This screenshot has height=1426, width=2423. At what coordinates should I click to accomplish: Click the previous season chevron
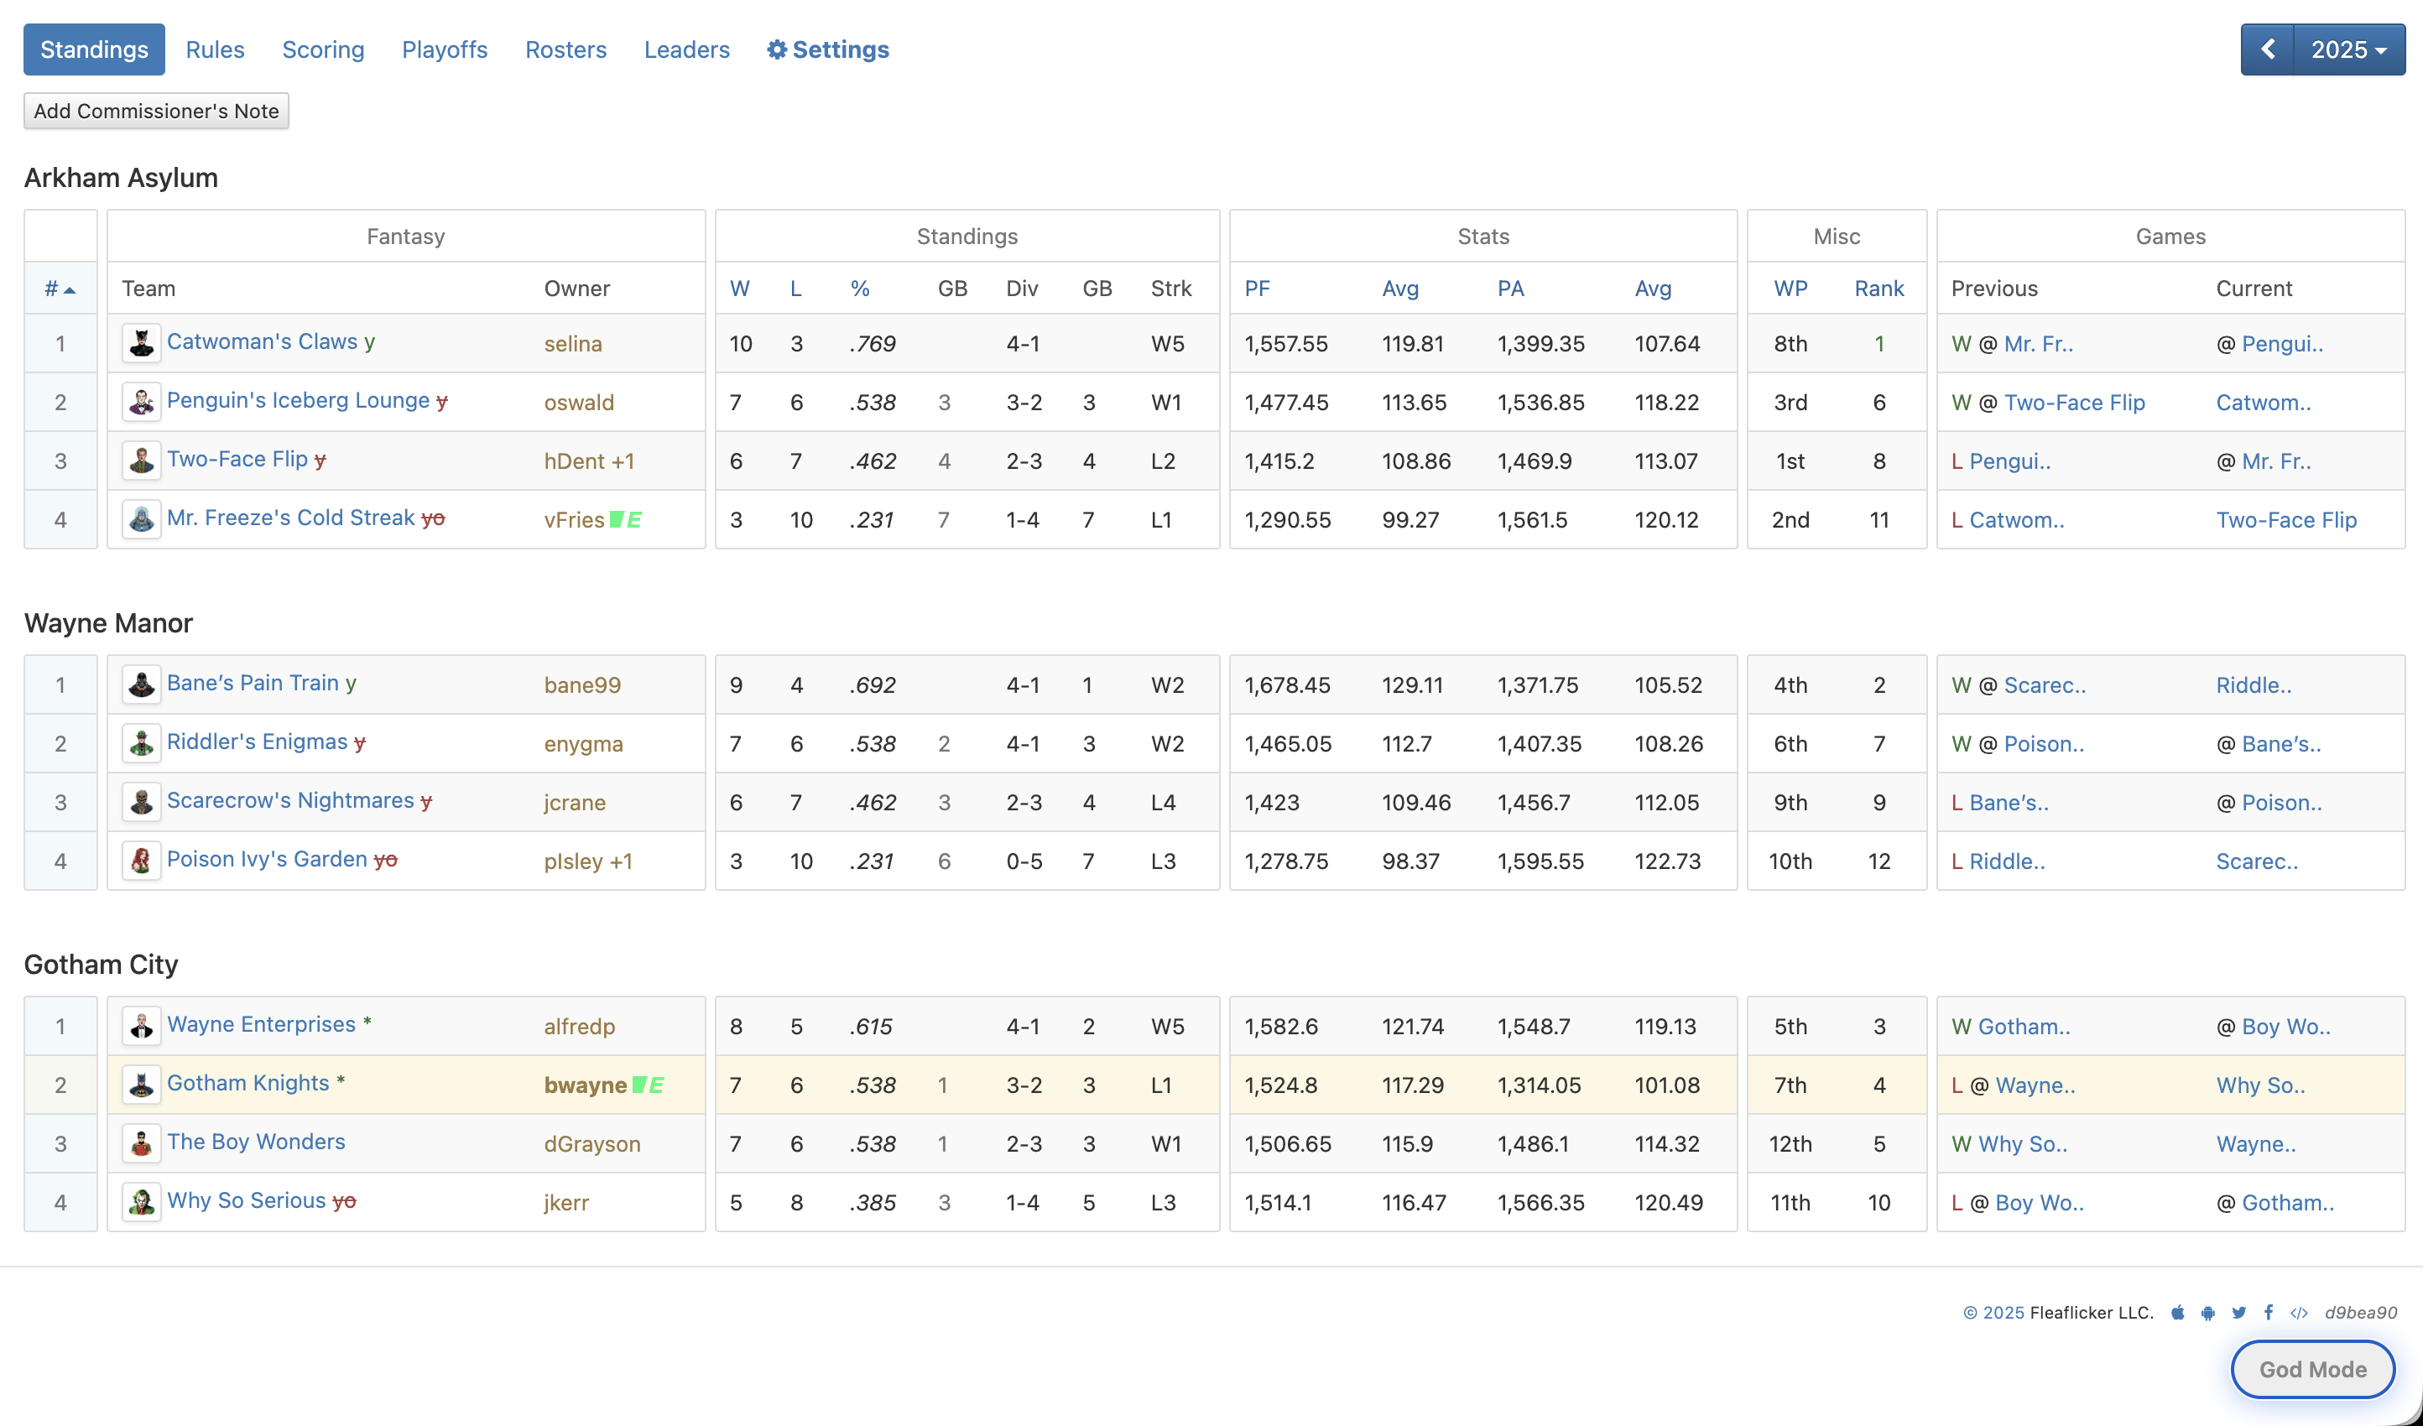pyautogui.click(x=2268, y=49)
